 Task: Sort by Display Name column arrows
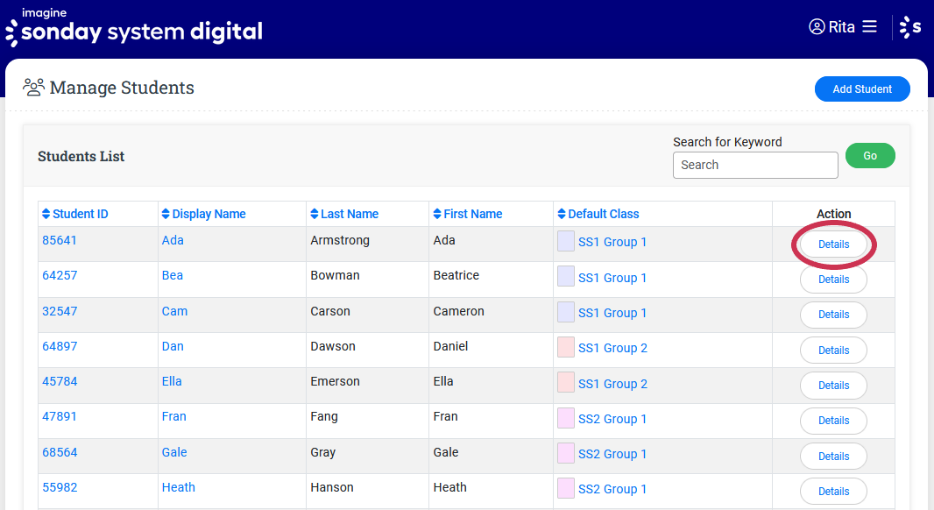click(166, 214)
